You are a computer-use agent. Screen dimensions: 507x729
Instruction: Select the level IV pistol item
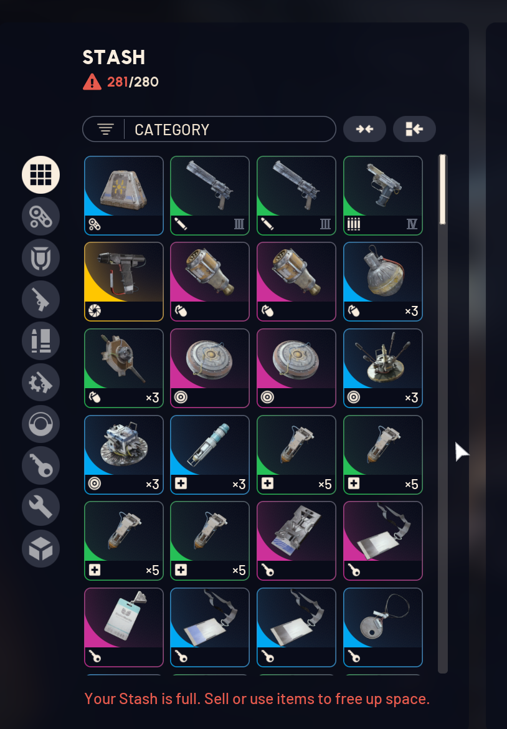[x=383, y=196]
